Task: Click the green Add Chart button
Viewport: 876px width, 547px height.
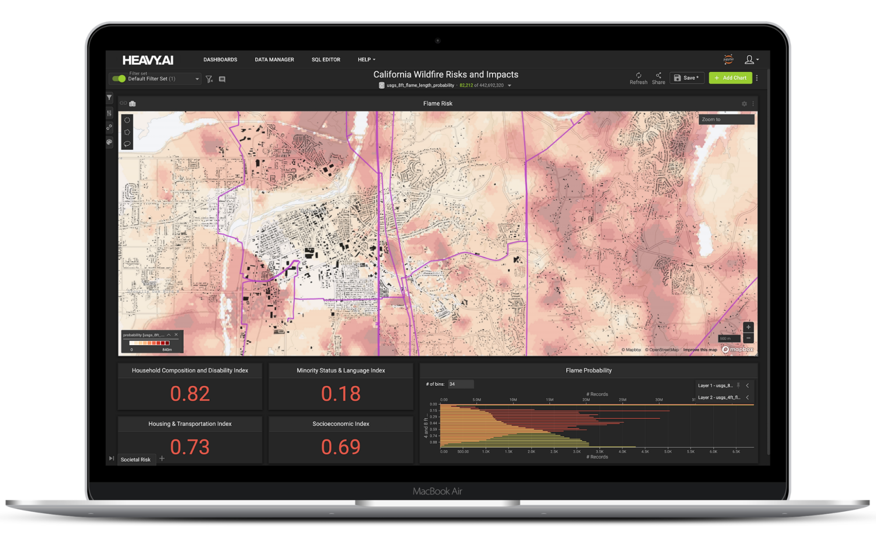Action: [730, 78]
